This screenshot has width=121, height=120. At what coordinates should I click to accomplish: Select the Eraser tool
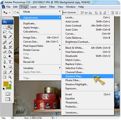[x=5, y=52]
